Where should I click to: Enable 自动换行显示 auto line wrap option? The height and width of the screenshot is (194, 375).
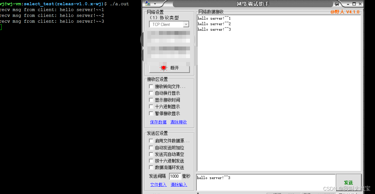pos(151,93)
